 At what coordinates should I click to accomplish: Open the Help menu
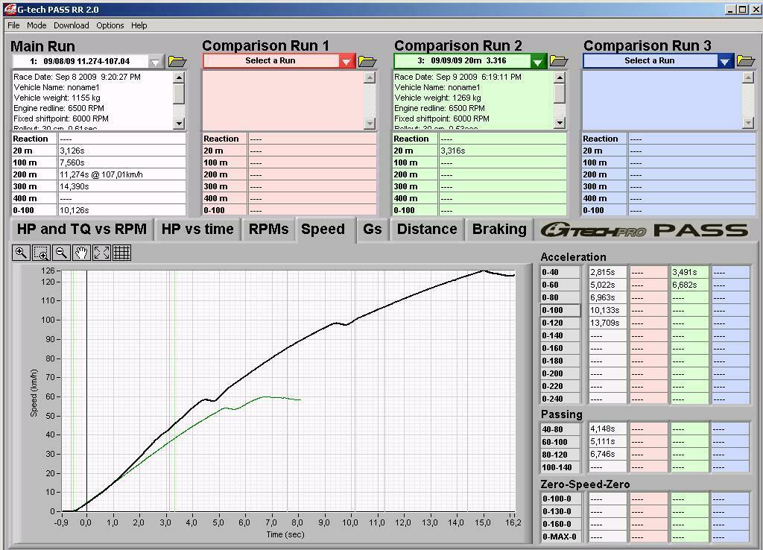(x=139, y=25)
